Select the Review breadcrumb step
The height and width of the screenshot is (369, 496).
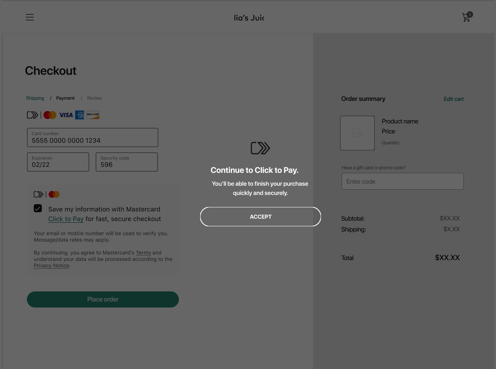[94, 98]
